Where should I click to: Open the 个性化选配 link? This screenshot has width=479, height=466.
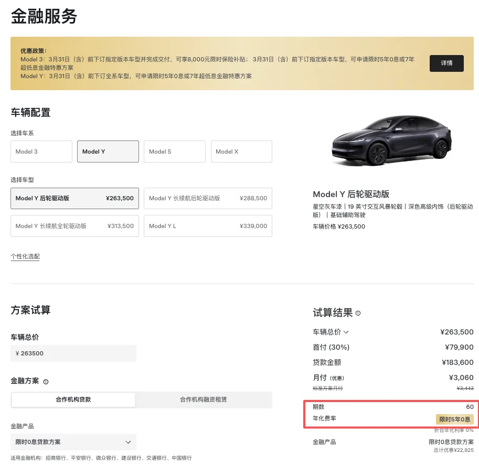pos(25,256)
